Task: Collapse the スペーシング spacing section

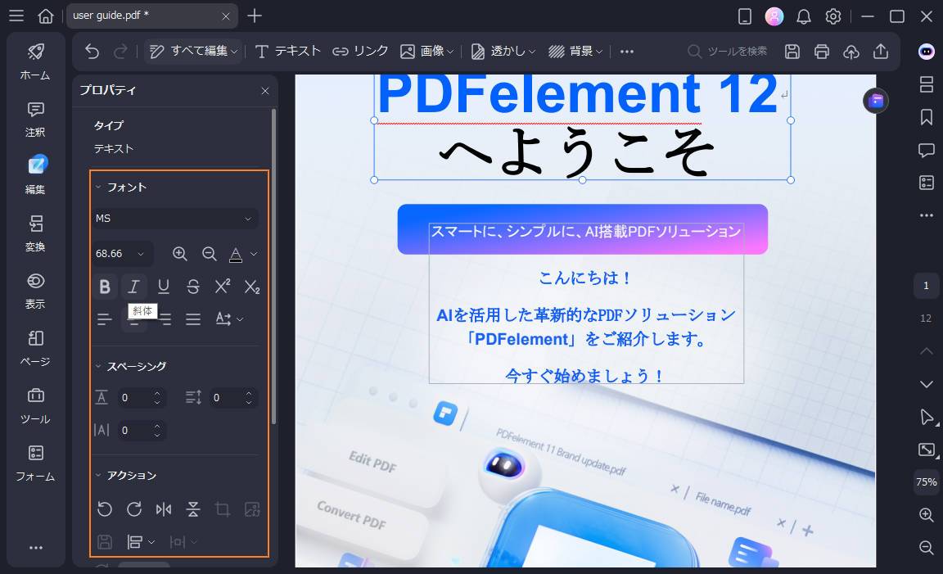Action: (x=99, y=366)
